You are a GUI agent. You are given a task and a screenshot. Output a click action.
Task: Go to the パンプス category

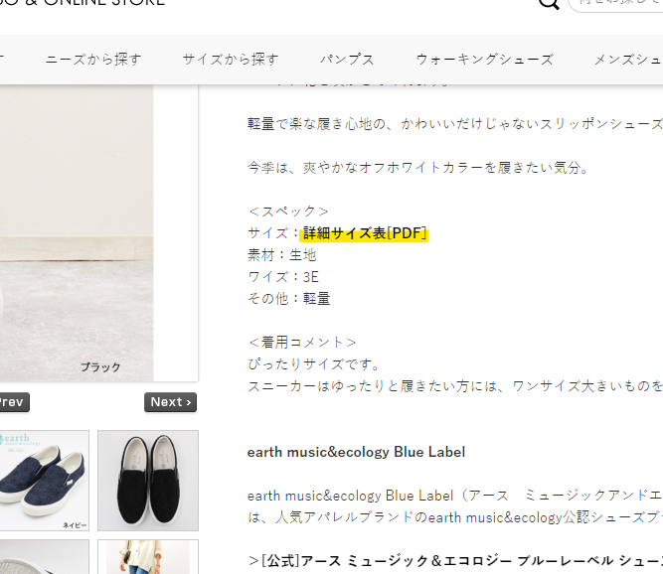pyautogui.click(x=347, y=60)
